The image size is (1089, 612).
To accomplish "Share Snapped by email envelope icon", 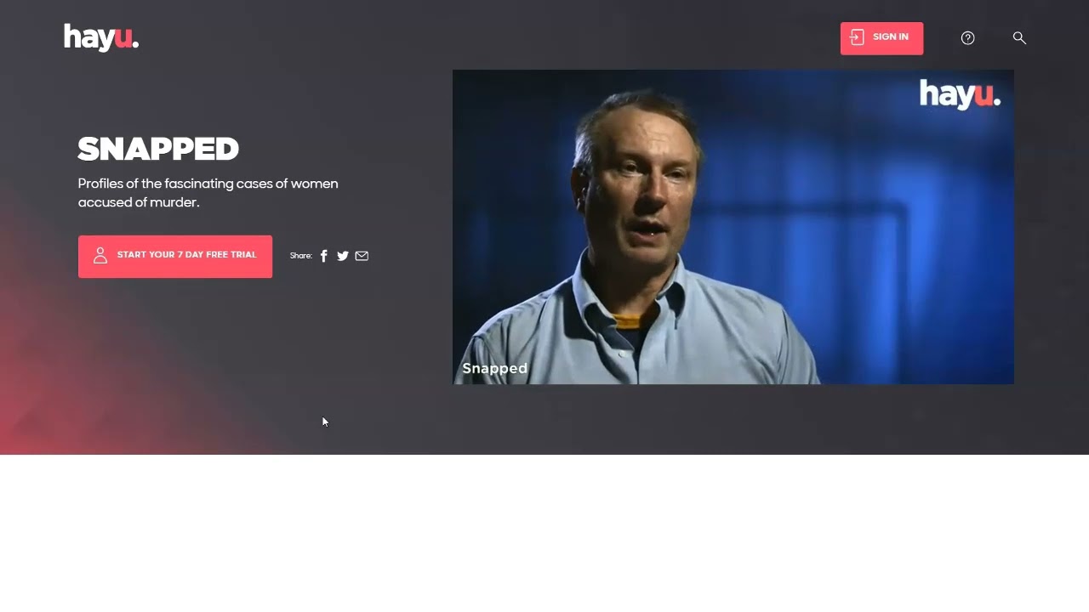I will pos(362,256).
